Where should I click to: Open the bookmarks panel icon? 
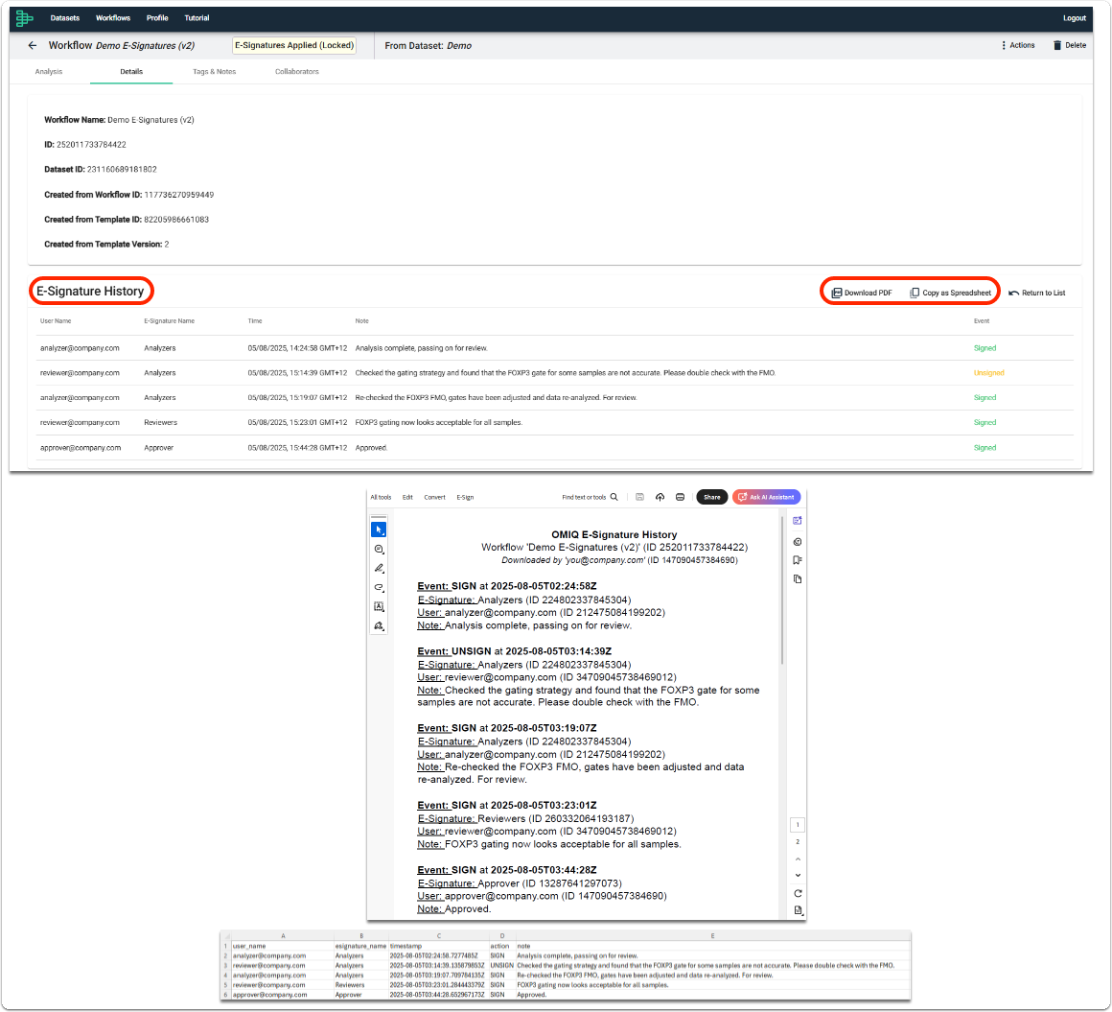point(798,560)
